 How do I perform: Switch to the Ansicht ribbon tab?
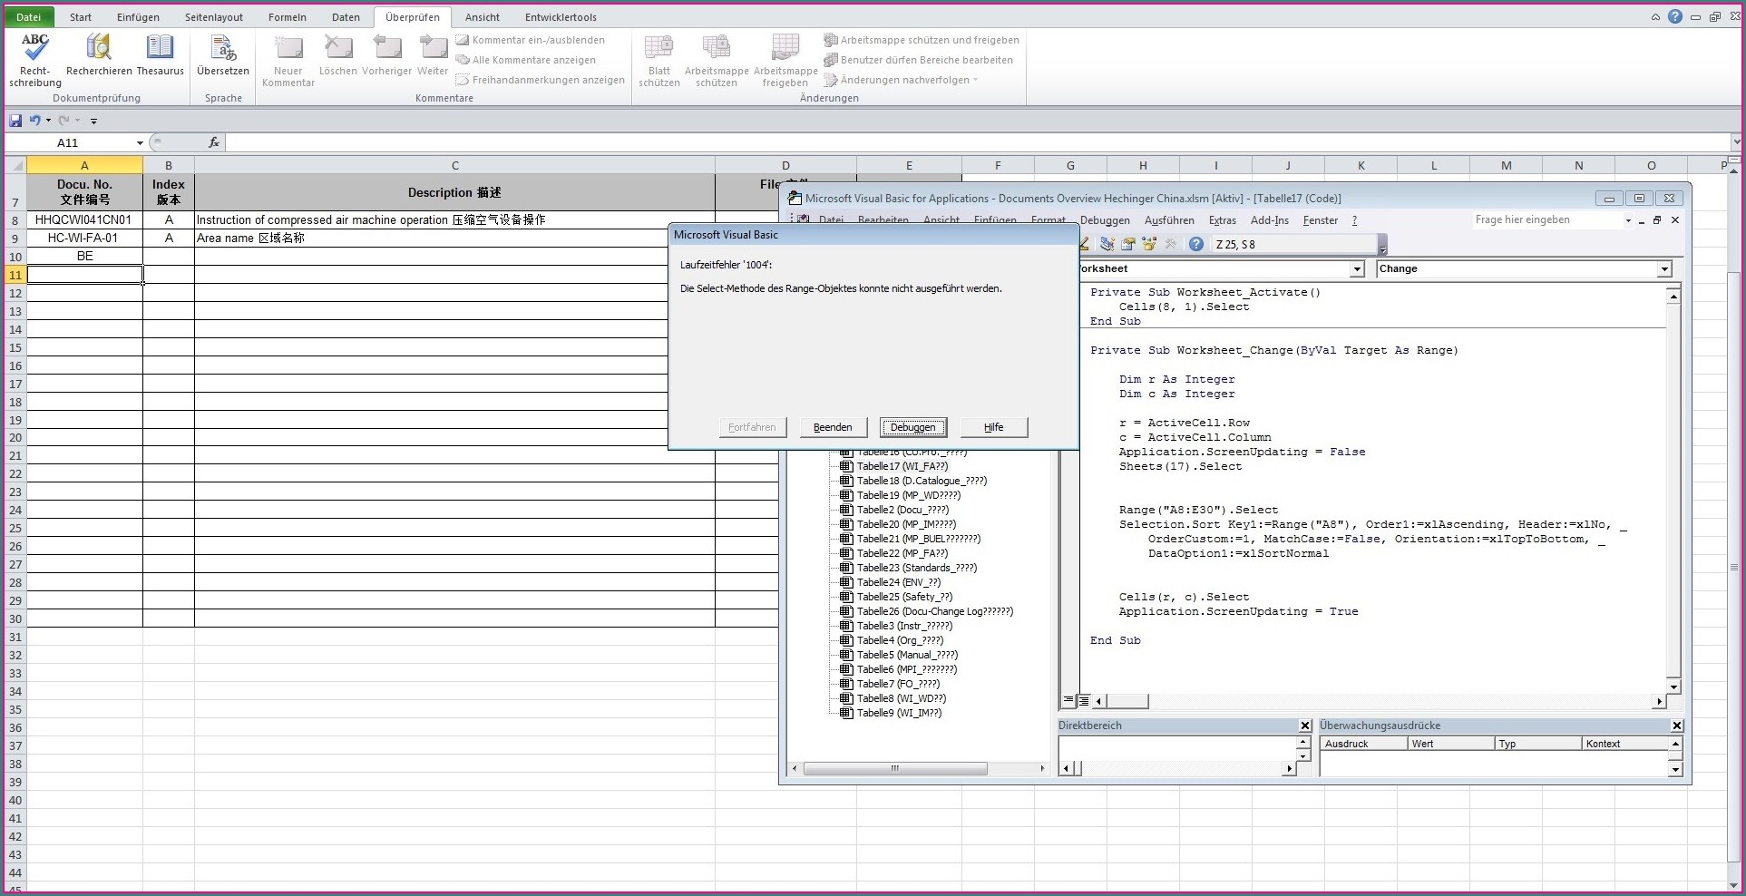[483, 16]
